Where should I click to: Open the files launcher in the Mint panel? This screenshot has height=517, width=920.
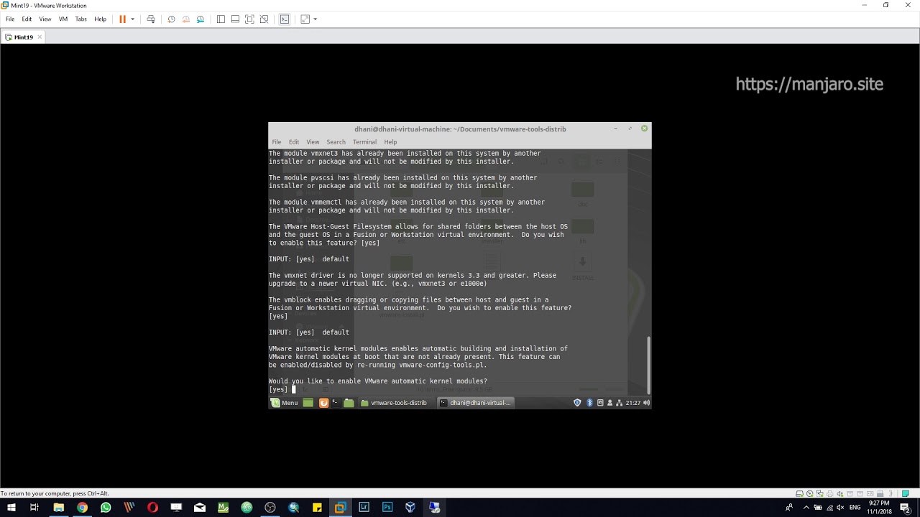(x=349, y=403)
